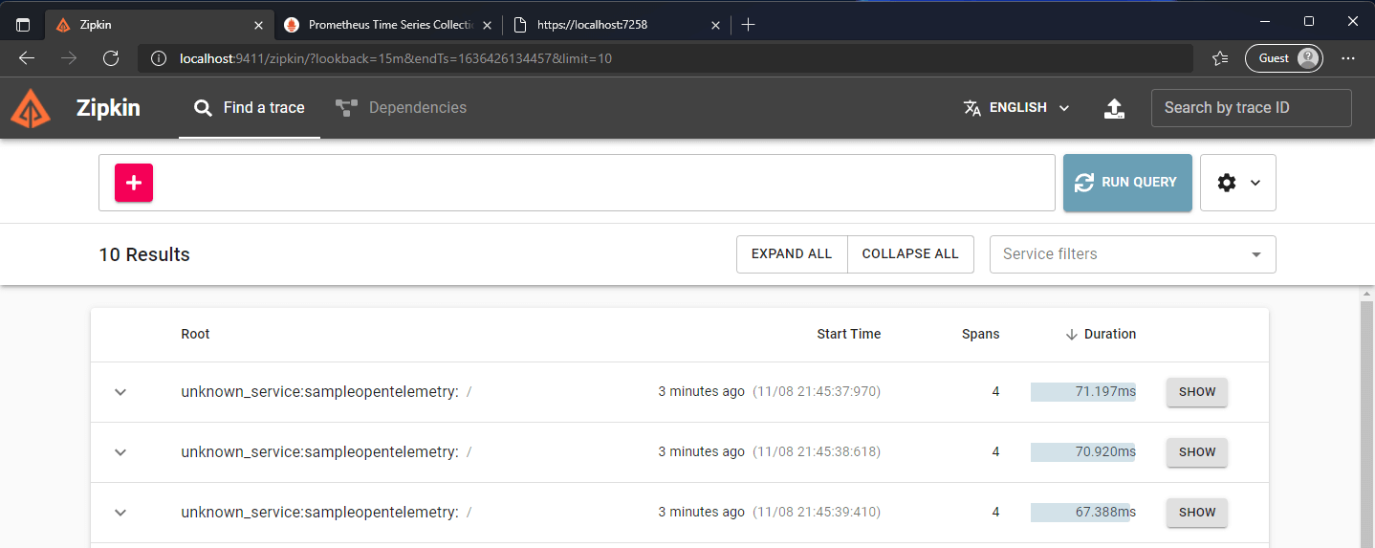Open the Dependencies tab
Viewport: 1375px width, 548px height.
point(401,108)
